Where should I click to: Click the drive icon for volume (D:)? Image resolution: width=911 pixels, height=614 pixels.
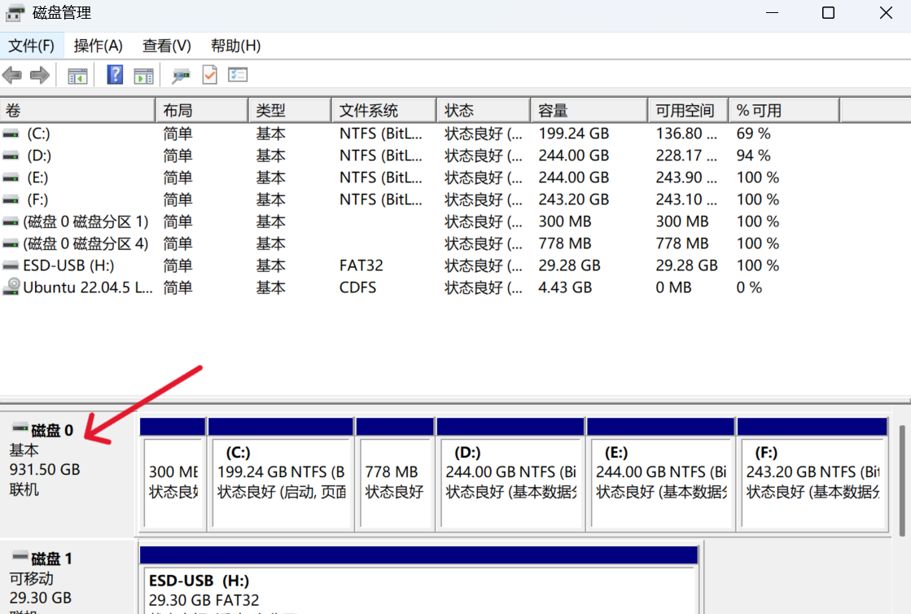[11, 156]
